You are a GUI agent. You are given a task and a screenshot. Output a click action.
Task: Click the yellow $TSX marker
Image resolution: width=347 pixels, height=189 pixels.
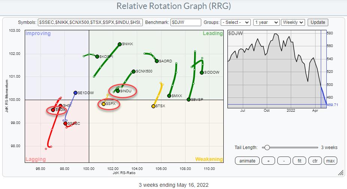point(153,106)
